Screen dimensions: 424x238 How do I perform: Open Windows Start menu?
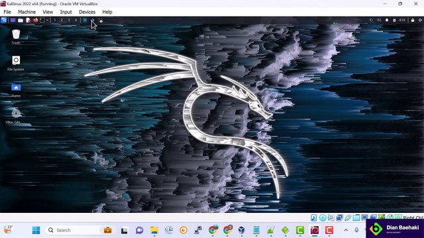(x=36, y=230)
